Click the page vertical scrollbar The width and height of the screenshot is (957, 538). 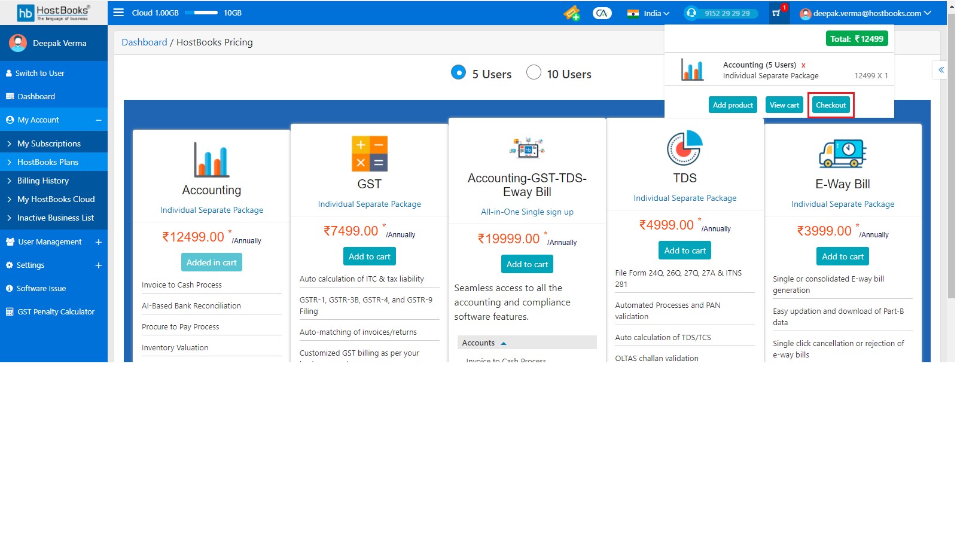(951, 155)
